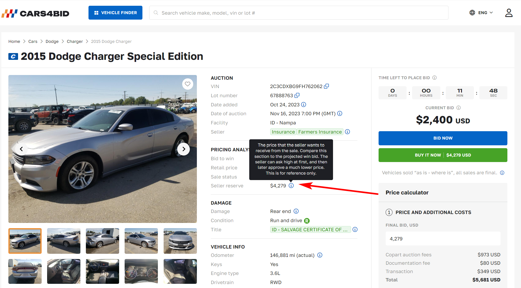Select first thumbnail, front-left view
The width and height of the screenshot is (521, 288).
pyautogui.click(x=25, y=241)
